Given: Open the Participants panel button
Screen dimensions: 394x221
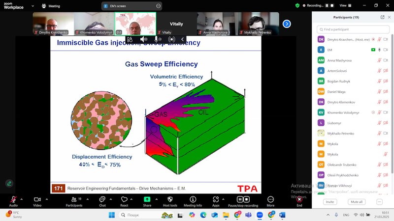Looking at the screenshot, I should point(74,201).
